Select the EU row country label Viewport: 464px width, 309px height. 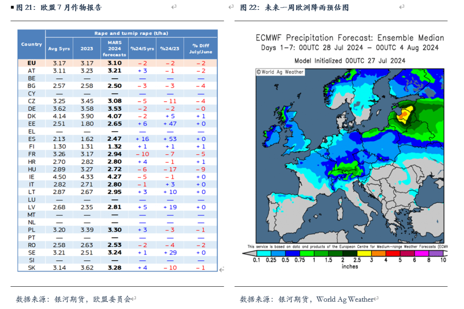point(31,63)
